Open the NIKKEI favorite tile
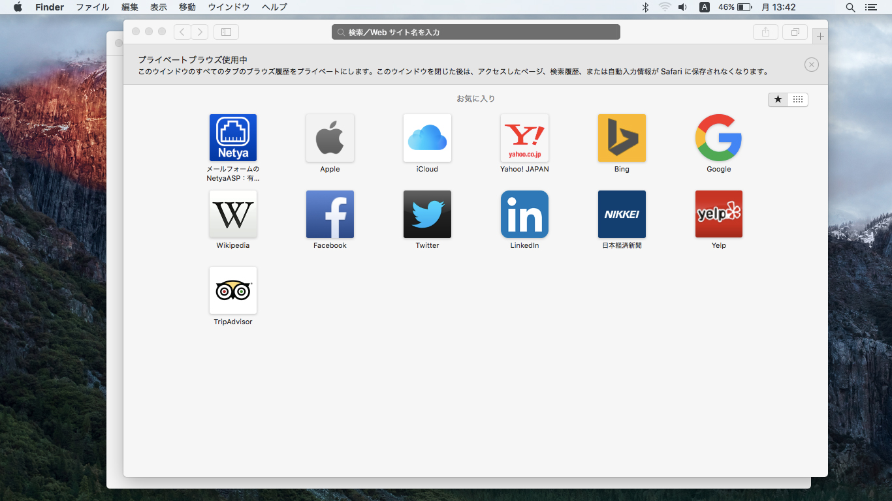Screen dimensions: 892x501 [622, 214]
